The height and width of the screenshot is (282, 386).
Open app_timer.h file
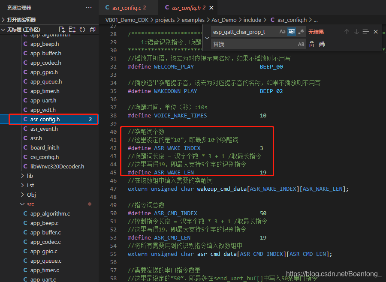49,91
